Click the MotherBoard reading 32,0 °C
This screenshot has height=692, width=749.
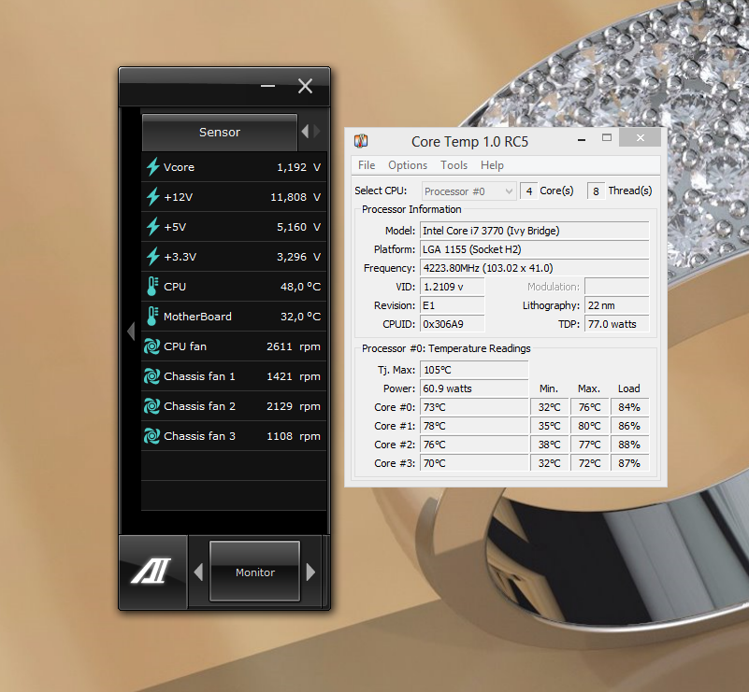[x=300, y=317]
